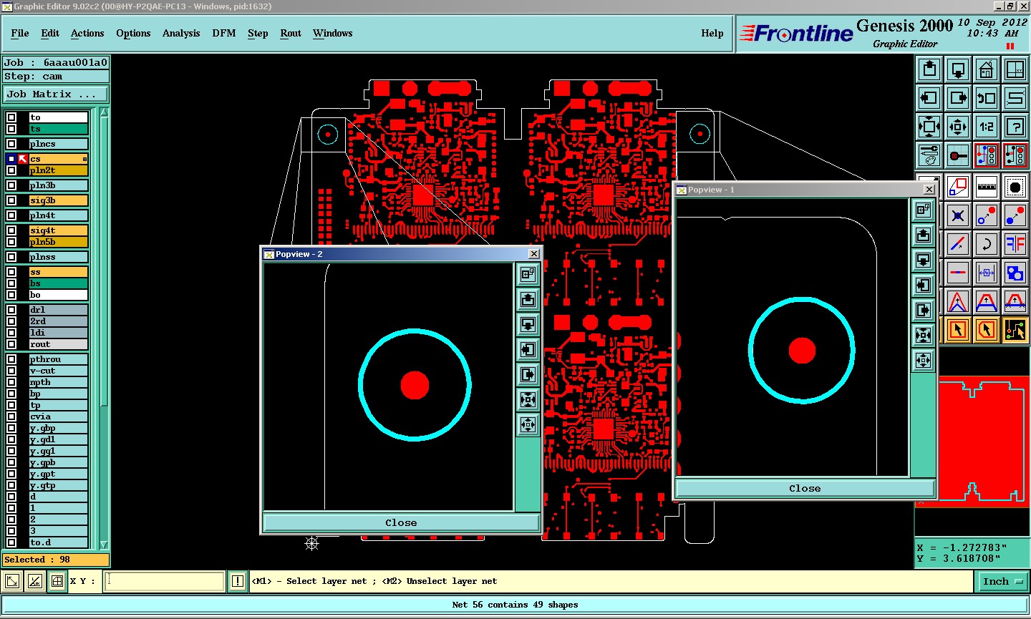
Task: Click the rotate feature icon
Action: tap(987, 244)
